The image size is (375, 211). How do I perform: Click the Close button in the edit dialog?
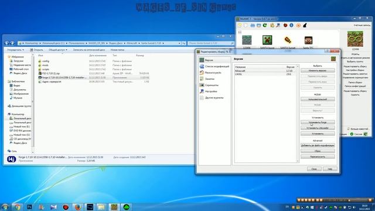[314, 169]
